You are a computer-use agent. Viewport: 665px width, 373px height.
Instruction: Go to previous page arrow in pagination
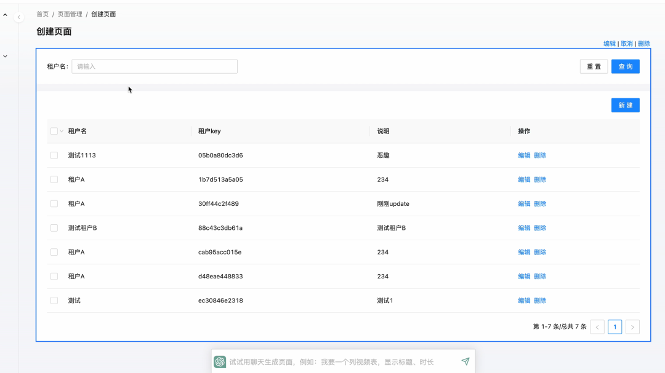597,327
